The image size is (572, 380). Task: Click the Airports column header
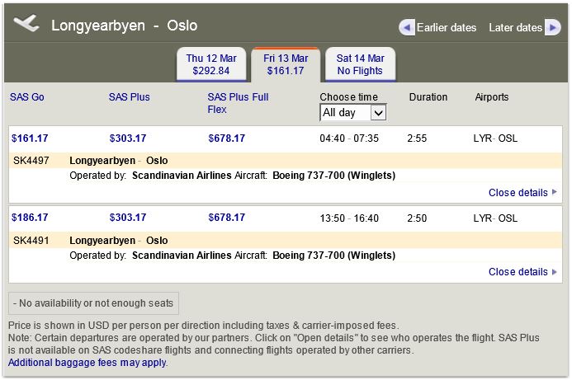click(x=492, y=97)
